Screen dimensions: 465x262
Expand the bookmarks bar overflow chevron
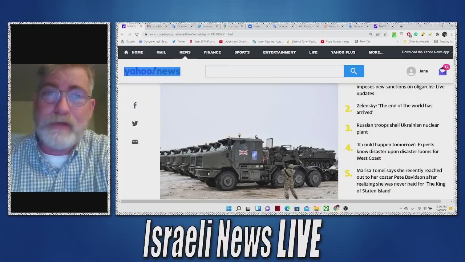tap(397, 41)
